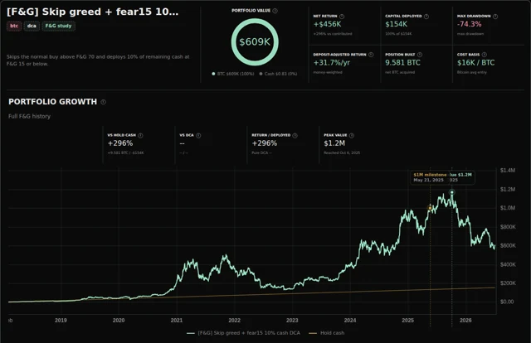531x343 pixels.
Task: Click 'Reached Oct 6, 2025' under Peak Value
Action: (342, 153)
